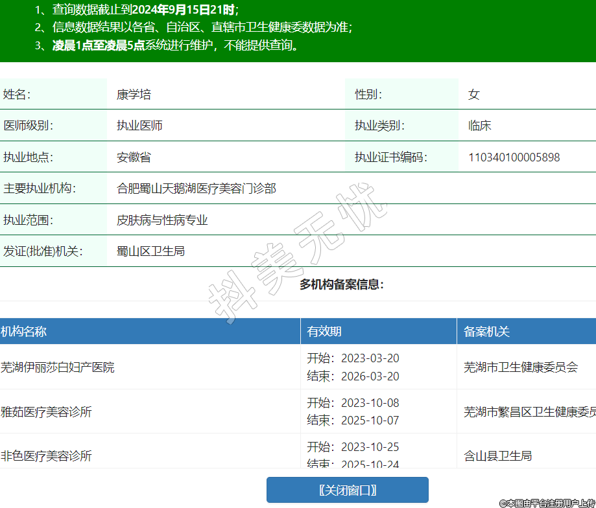Click the 合肥蜀山天鹅湖医疗美容门诊部 institution value
This screenshot has height=508, width=596.
(x=196, y=189)
